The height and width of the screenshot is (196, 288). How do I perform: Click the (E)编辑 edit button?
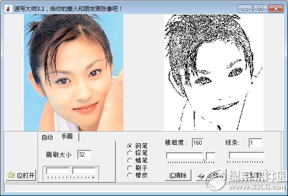click(x=253, y=175)
